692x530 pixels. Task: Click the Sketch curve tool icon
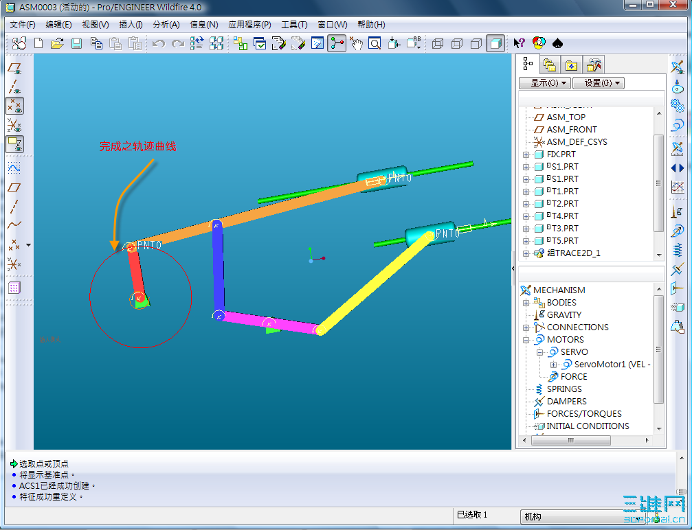pyautogui.click(x=14, y=168)
